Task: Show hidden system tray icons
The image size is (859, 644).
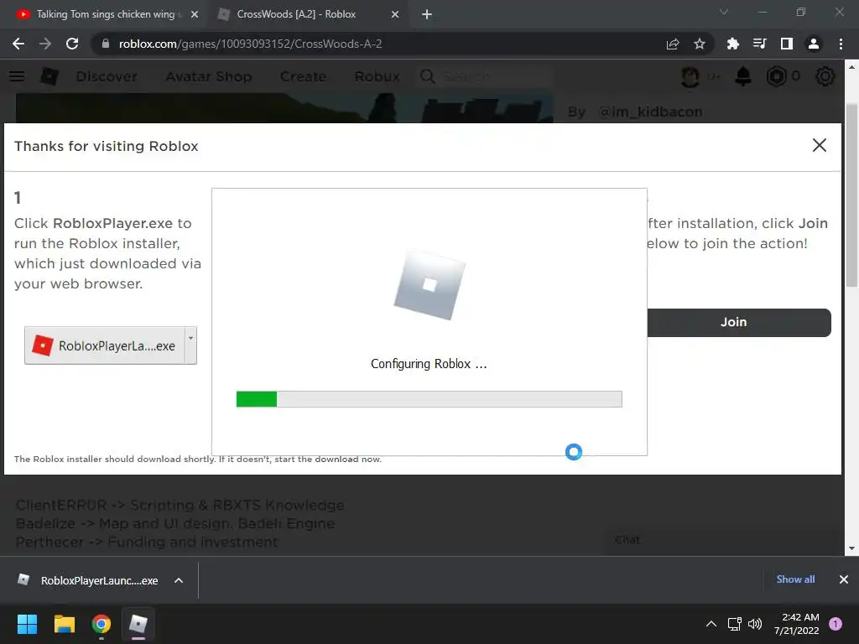Action: click(x=711, y=624)
